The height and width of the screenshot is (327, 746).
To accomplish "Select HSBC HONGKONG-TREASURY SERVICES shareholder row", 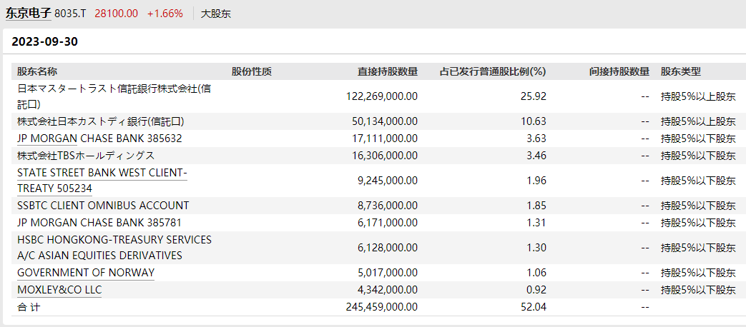I will pos(114,248).
